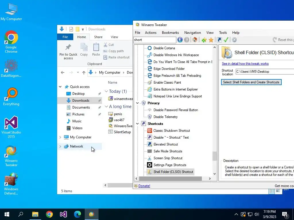Screen dimensions: 294x220
Task: Collapse the Privacy category in tree
Action: pos(138,103)
